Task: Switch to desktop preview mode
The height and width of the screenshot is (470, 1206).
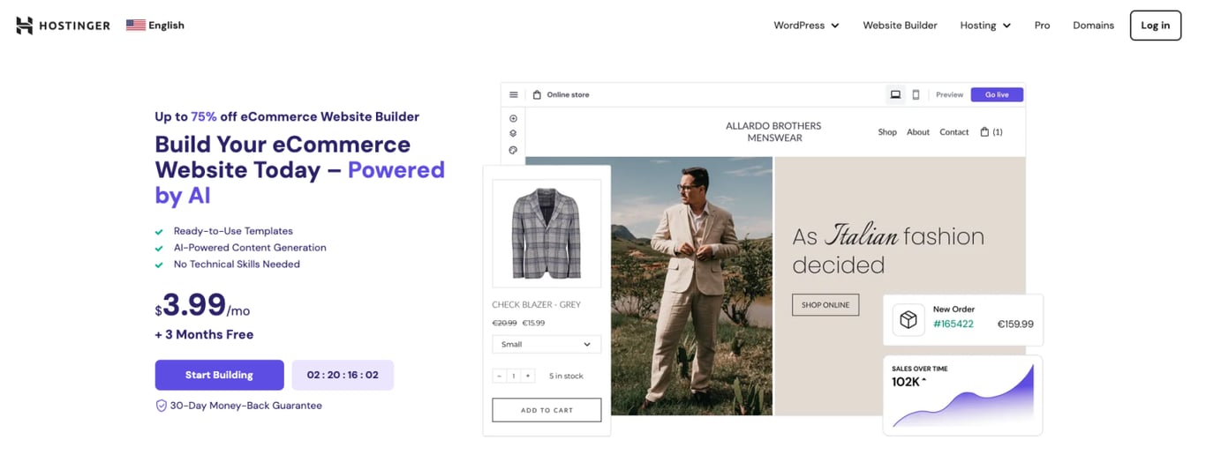Action: [x=895, y=94]
